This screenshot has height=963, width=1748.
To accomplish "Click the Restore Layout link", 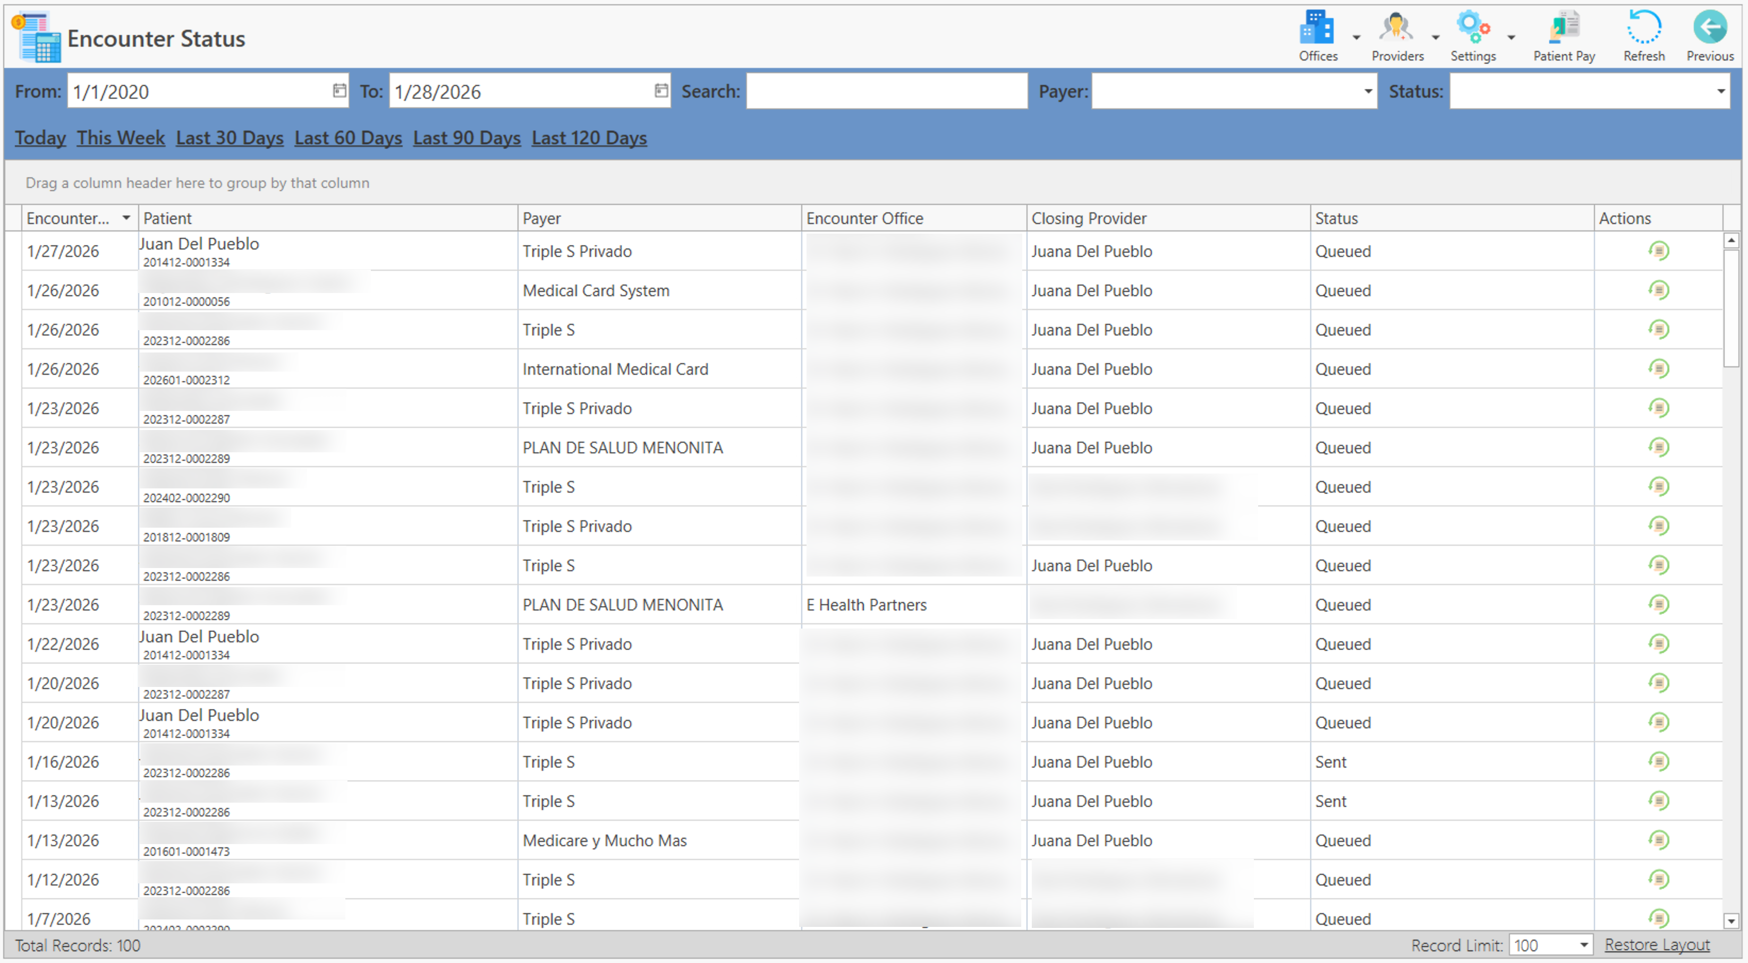I will [1657, 945].
